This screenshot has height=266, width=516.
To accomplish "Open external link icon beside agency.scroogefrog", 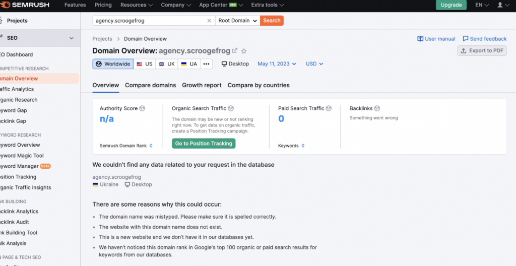I will [235, 51].
